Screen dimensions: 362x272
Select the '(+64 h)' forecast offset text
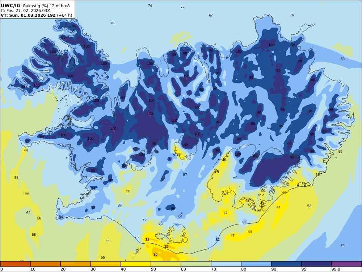(64, 16)
